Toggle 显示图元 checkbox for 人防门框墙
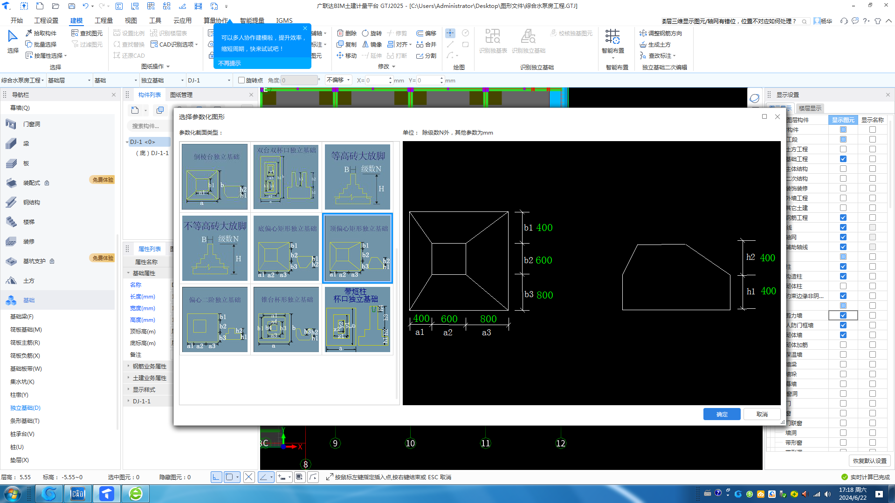Screen dimensions: 895x503 point(843,325)
